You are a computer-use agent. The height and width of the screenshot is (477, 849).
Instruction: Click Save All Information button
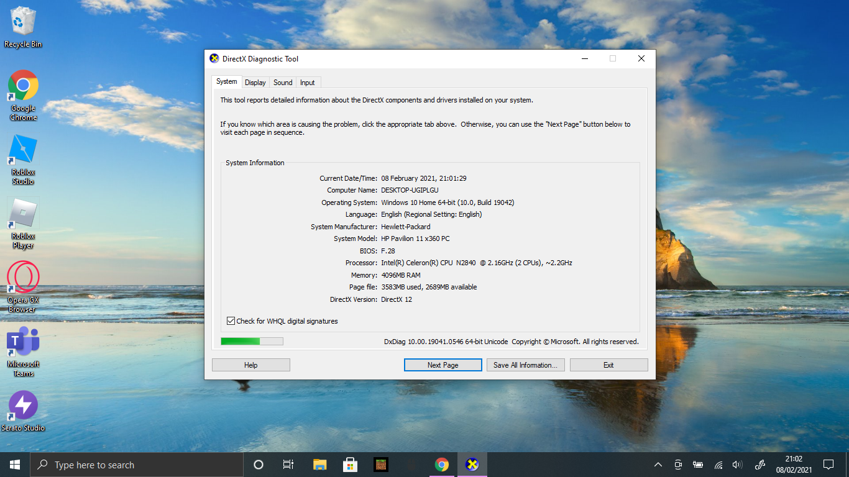tap(526, 365)
